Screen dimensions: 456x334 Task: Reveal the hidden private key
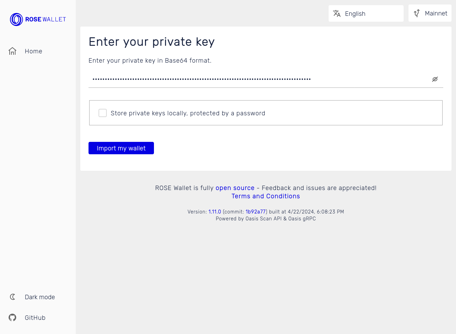435,79
